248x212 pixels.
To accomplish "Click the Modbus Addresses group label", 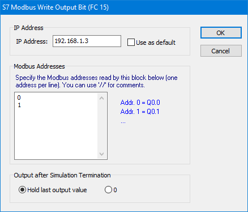I will 39,66.
